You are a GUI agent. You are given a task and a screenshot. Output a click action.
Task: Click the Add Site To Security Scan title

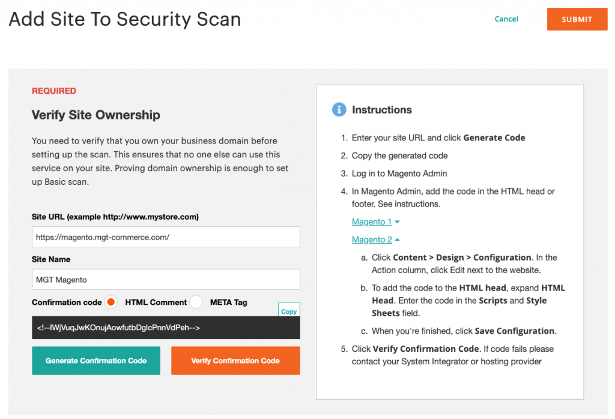point(125,19)
